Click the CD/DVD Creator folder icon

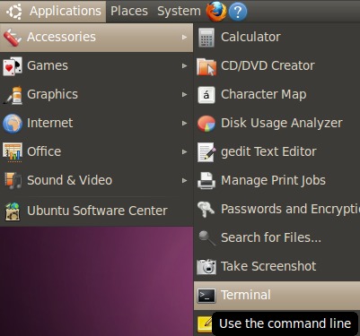click(x=206, y=66)
